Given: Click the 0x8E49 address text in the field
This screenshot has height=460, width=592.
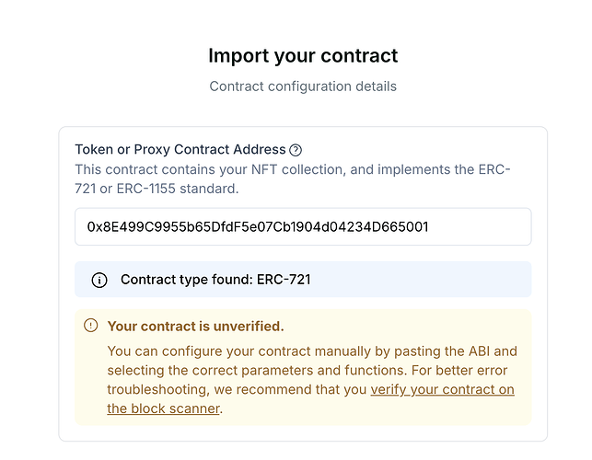Looking at the screenshot, I should coord(257,226).
